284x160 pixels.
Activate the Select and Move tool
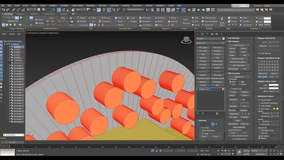click(59, 10)
